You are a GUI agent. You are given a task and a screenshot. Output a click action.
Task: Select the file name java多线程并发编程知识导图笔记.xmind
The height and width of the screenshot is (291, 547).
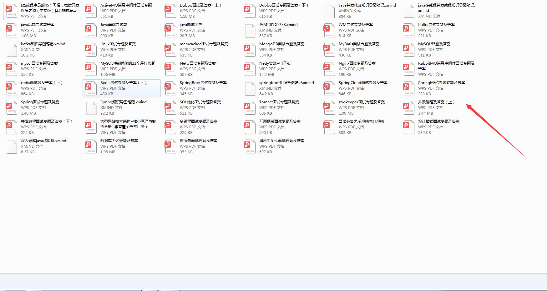(x=446, y=8)
